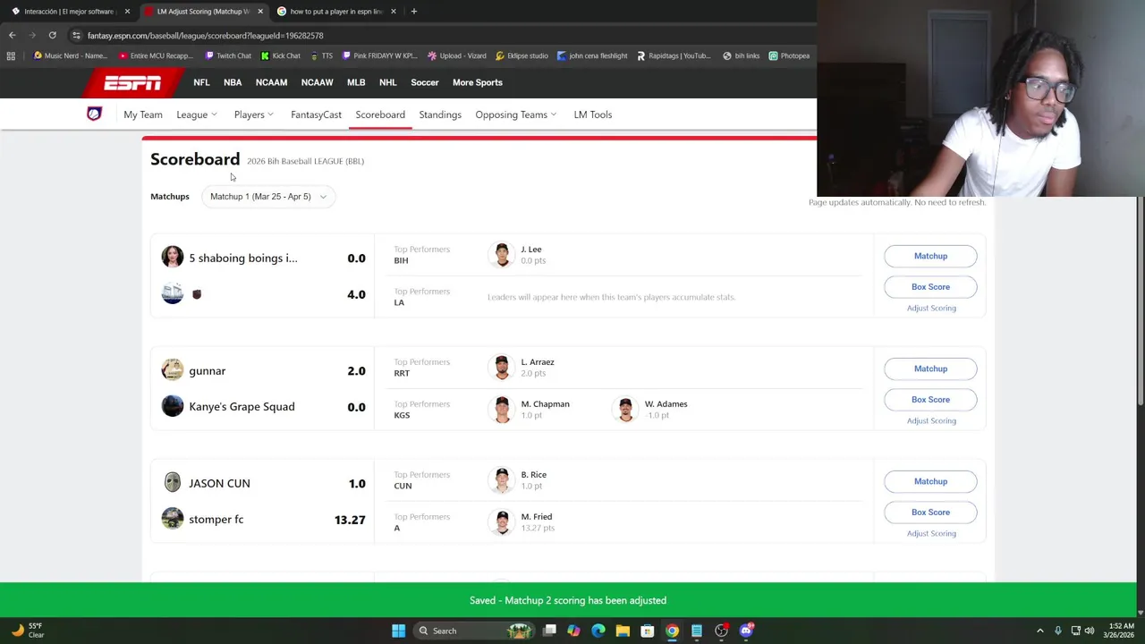Screen dimensions: 1145x644
Task: Adjust Scoring for JASON CUN matchup
Action: click(931, 533)
